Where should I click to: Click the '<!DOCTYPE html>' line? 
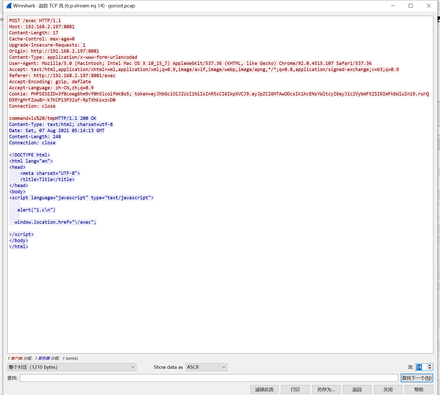tap(30, 155)
